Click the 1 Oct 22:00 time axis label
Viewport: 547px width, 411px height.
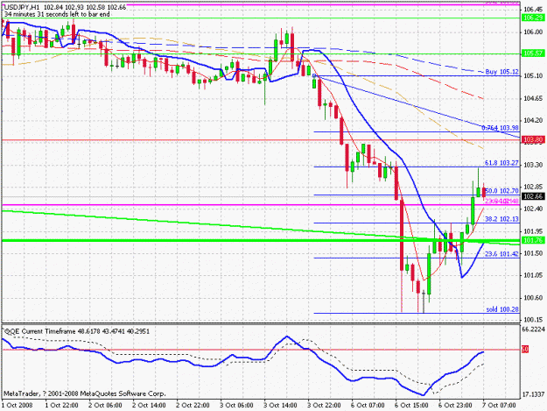(61, 406)
